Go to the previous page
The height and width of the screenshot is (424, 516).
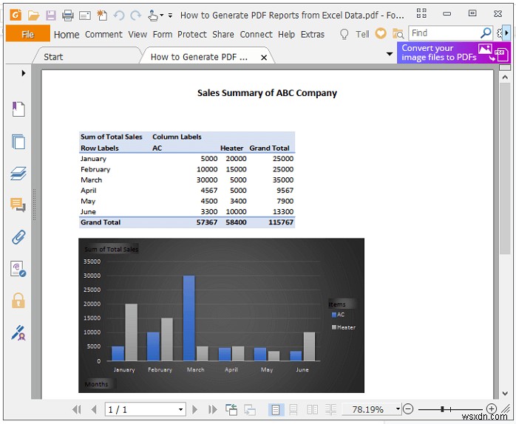pos(94,409)
